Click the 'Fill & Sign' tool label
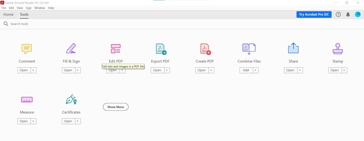Screen dimensions: 364x141 click(x=71, y=62)
